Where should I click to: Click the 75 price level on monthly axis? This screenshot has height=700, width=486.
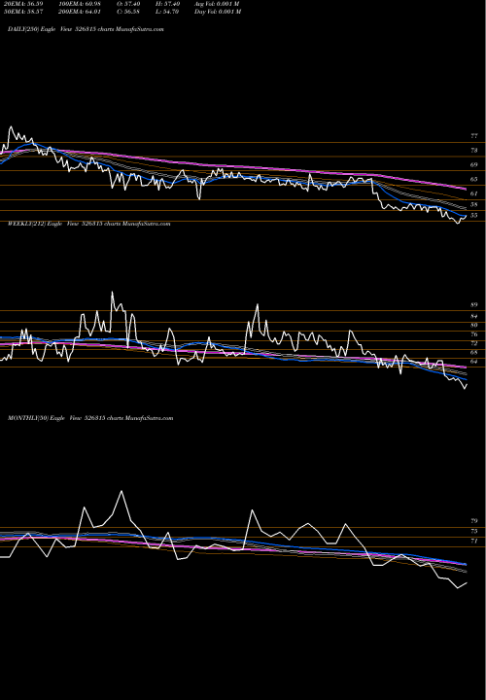tap(474, 531)
